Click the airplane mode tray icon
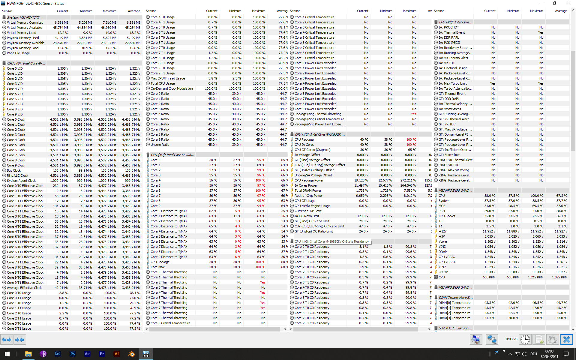Image resolution: width=576 pixels, height=360 pixels. (x=497, y=352)
